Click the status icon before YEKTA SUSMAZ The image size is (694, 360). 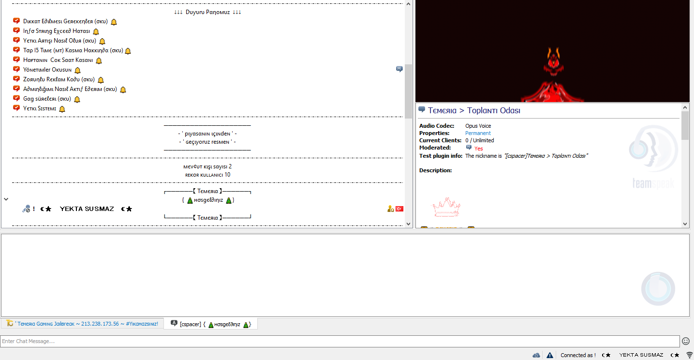pos(27,209)
